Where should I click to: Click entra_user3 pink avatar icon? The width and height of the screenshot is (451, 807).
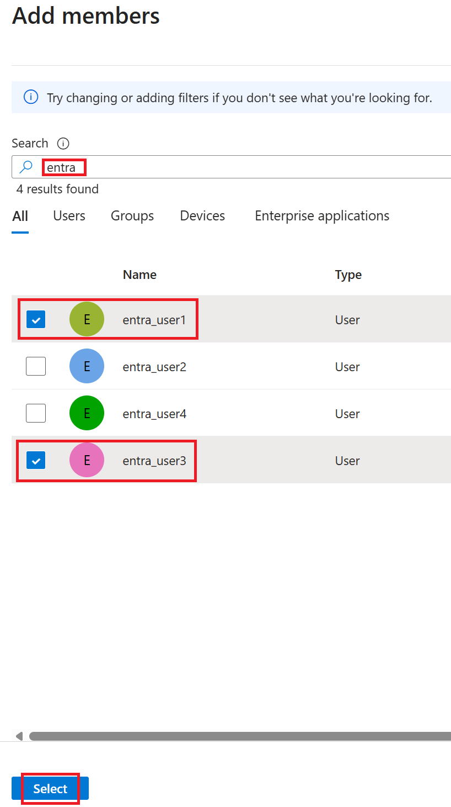(87, 460)
